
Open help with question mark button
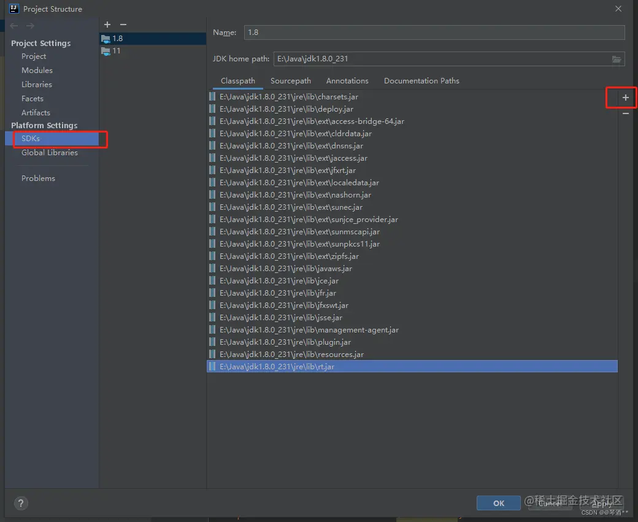pyautogui.click(x=21, y=503)
